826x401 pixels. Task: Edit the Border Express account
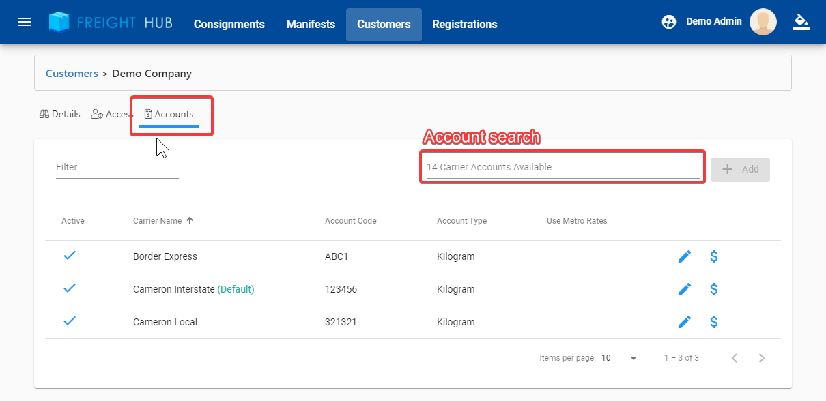click(x=685, y=256)
